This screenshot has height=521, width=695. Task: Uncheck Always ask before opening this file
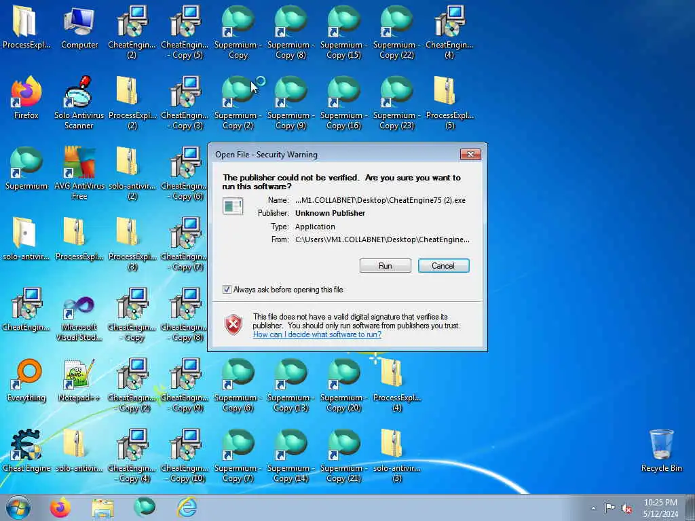[227, 290]
